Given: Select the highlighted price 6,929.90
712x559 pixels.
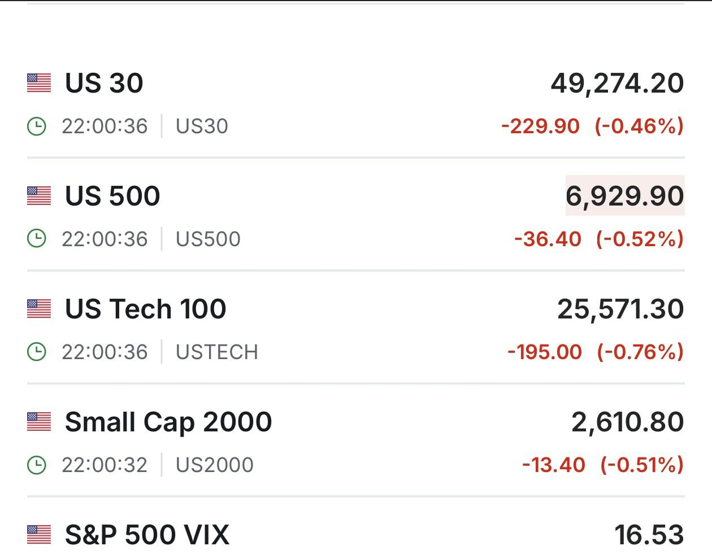Looking at the screenshot, I should click(x=625, y=196).
